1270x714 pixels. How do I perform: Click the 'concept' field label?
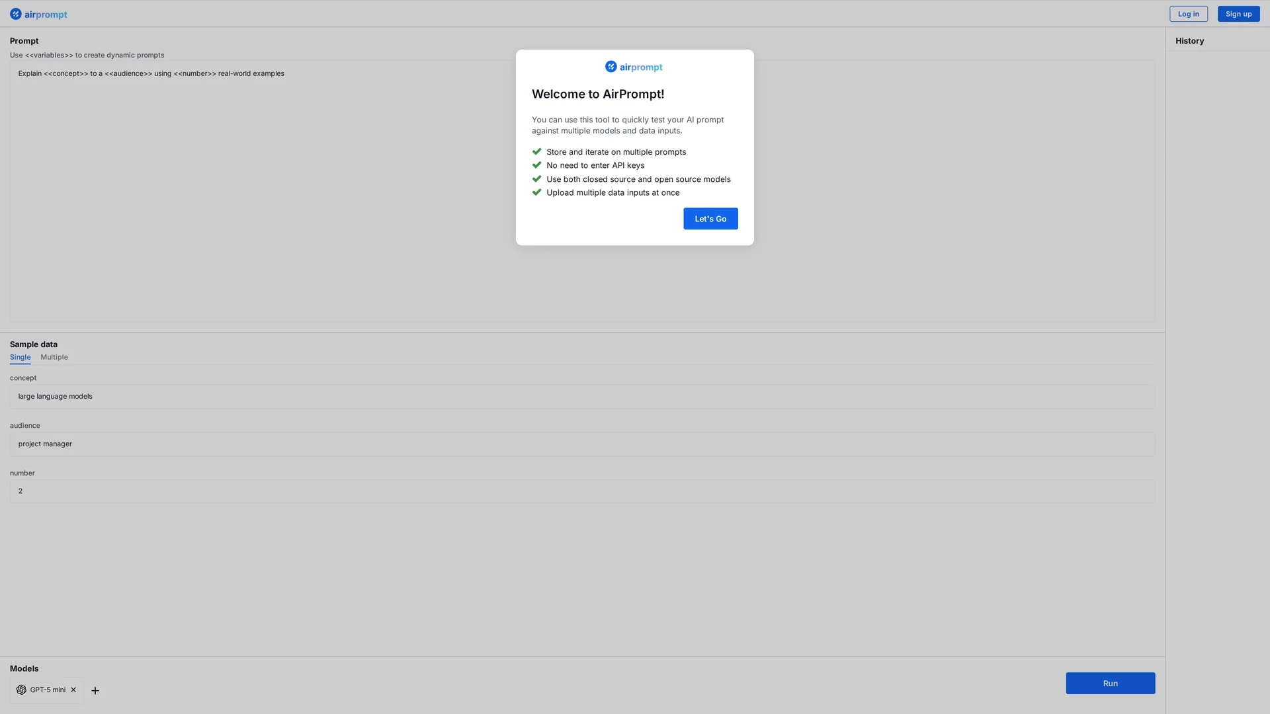click(x=23, y=378)
